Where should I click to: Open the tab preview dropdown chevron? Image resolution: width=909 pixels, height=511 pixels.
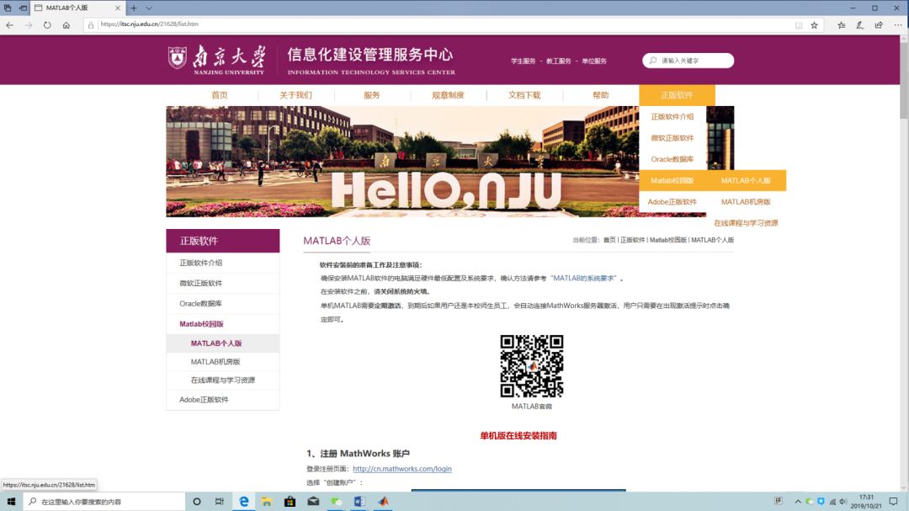tap(149, 8)
